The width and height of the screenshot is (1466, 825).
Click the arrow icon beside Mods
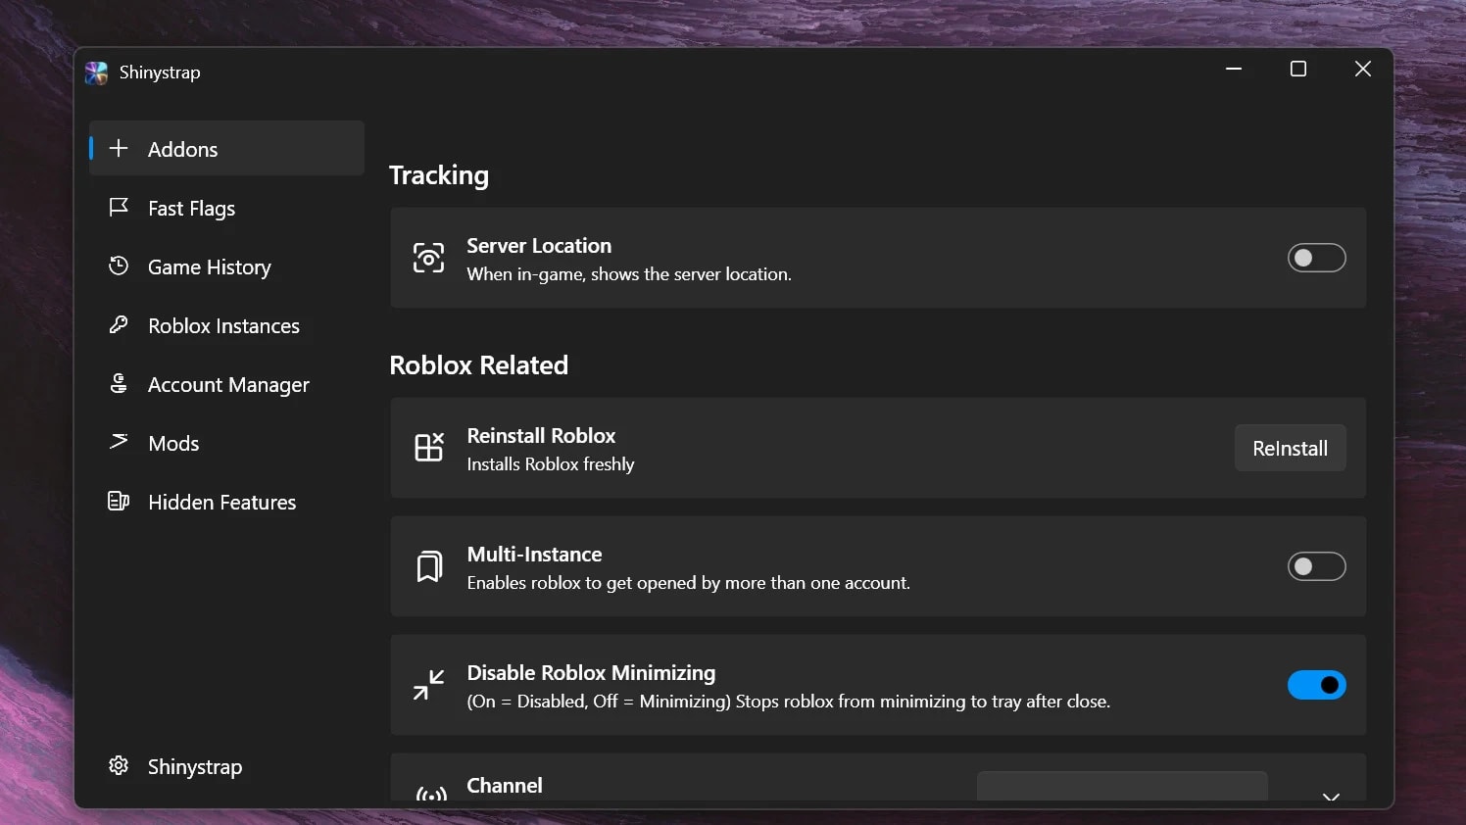(119, 441)
